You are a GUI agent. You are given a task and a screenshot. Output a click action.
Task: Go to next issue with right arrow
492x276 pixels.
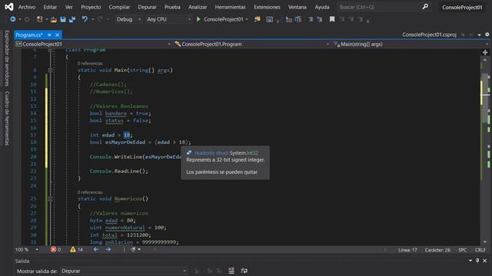[108, 249]
